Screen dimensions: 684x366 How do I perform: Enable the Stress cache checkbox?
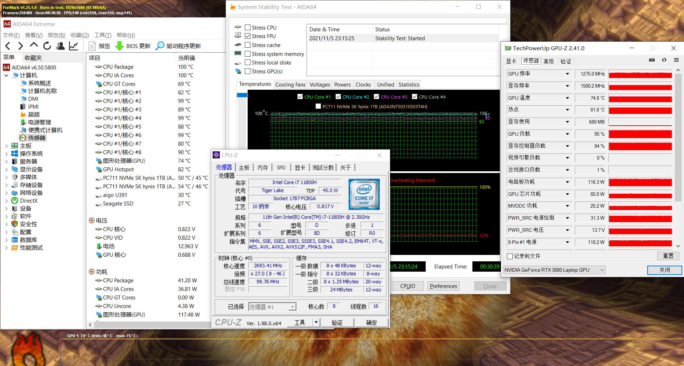tap(248, 45)
